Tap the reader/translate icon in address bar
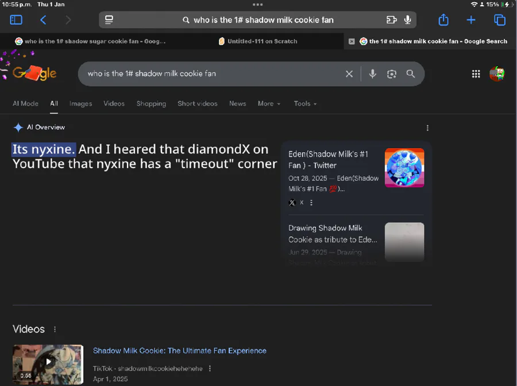The width and height of the screenshot is (517, 386). tap(391, 20)
